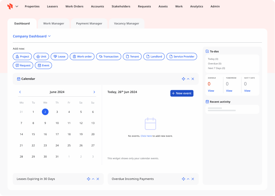Click the calendar icon in the empty events area
This screenshot has width=275, height=196.
pyautogui.click(x=150, y=123)
